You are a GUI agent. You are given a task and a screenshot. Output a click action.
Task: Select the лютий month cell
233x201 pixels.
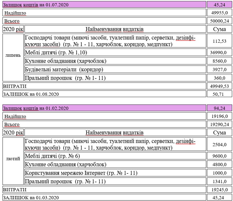pos(13,159)
